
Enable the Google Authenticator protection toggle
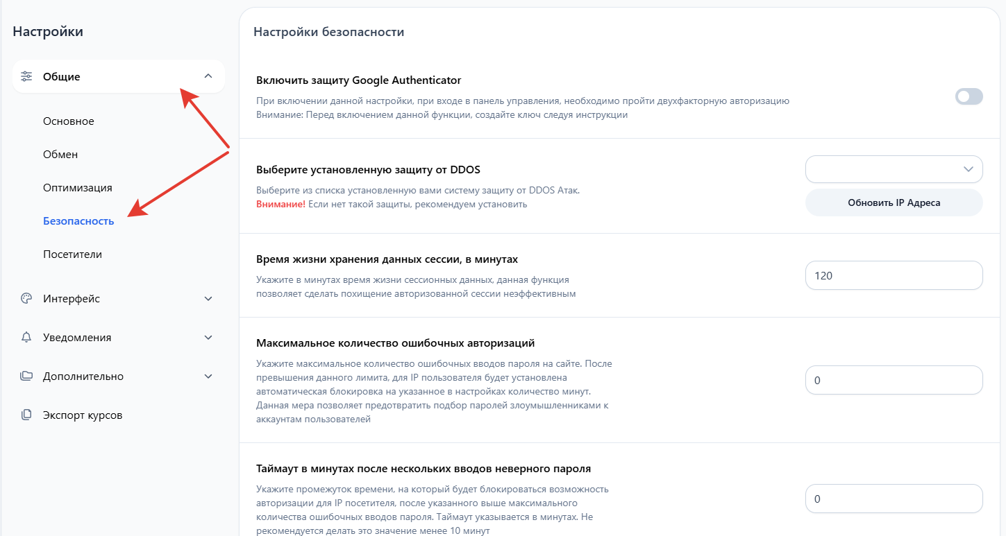[x=969, y=97]
